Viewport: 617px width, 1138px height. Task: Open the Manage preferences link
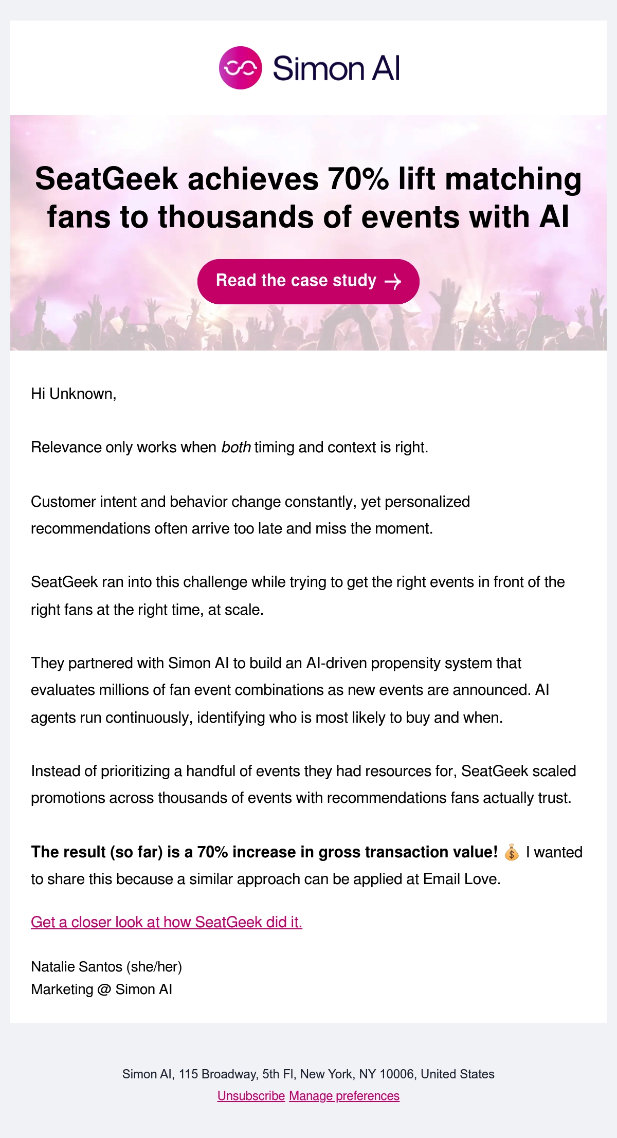pyautogui.click(x=344, y=1096)
